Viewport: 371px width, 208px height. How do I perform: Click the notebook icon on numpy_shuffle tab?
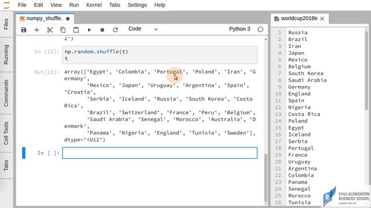(22, 18)
